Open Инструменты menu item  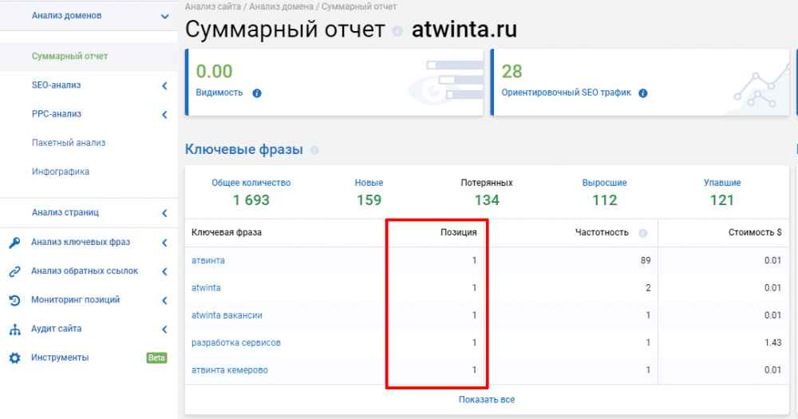60,358
